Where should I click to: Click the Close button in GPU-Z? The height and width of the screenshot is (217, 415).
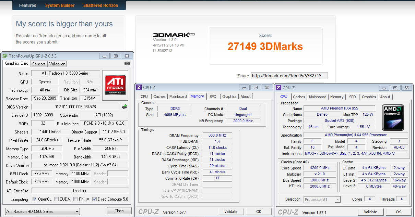pos(119,211)
